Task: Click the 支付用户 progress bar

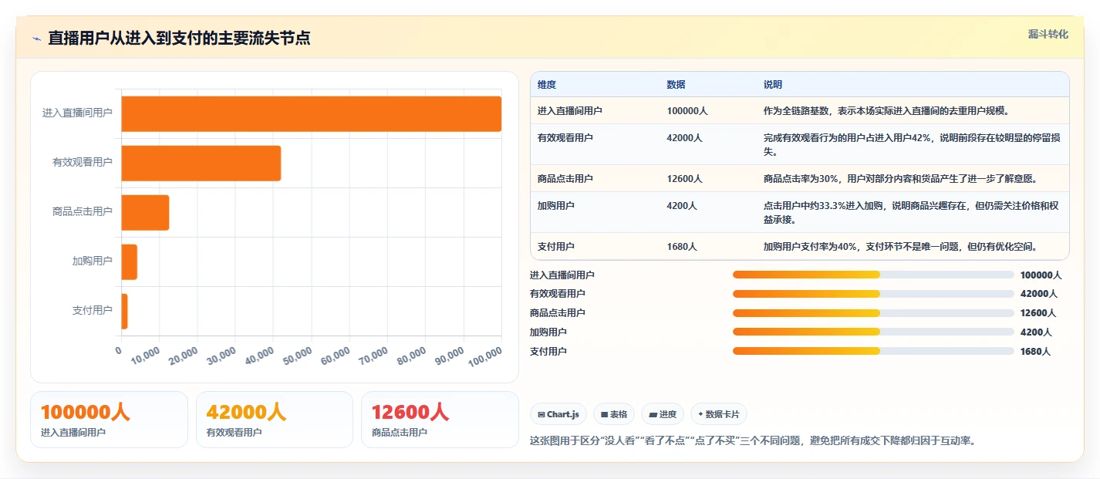Action: point(873,351)
